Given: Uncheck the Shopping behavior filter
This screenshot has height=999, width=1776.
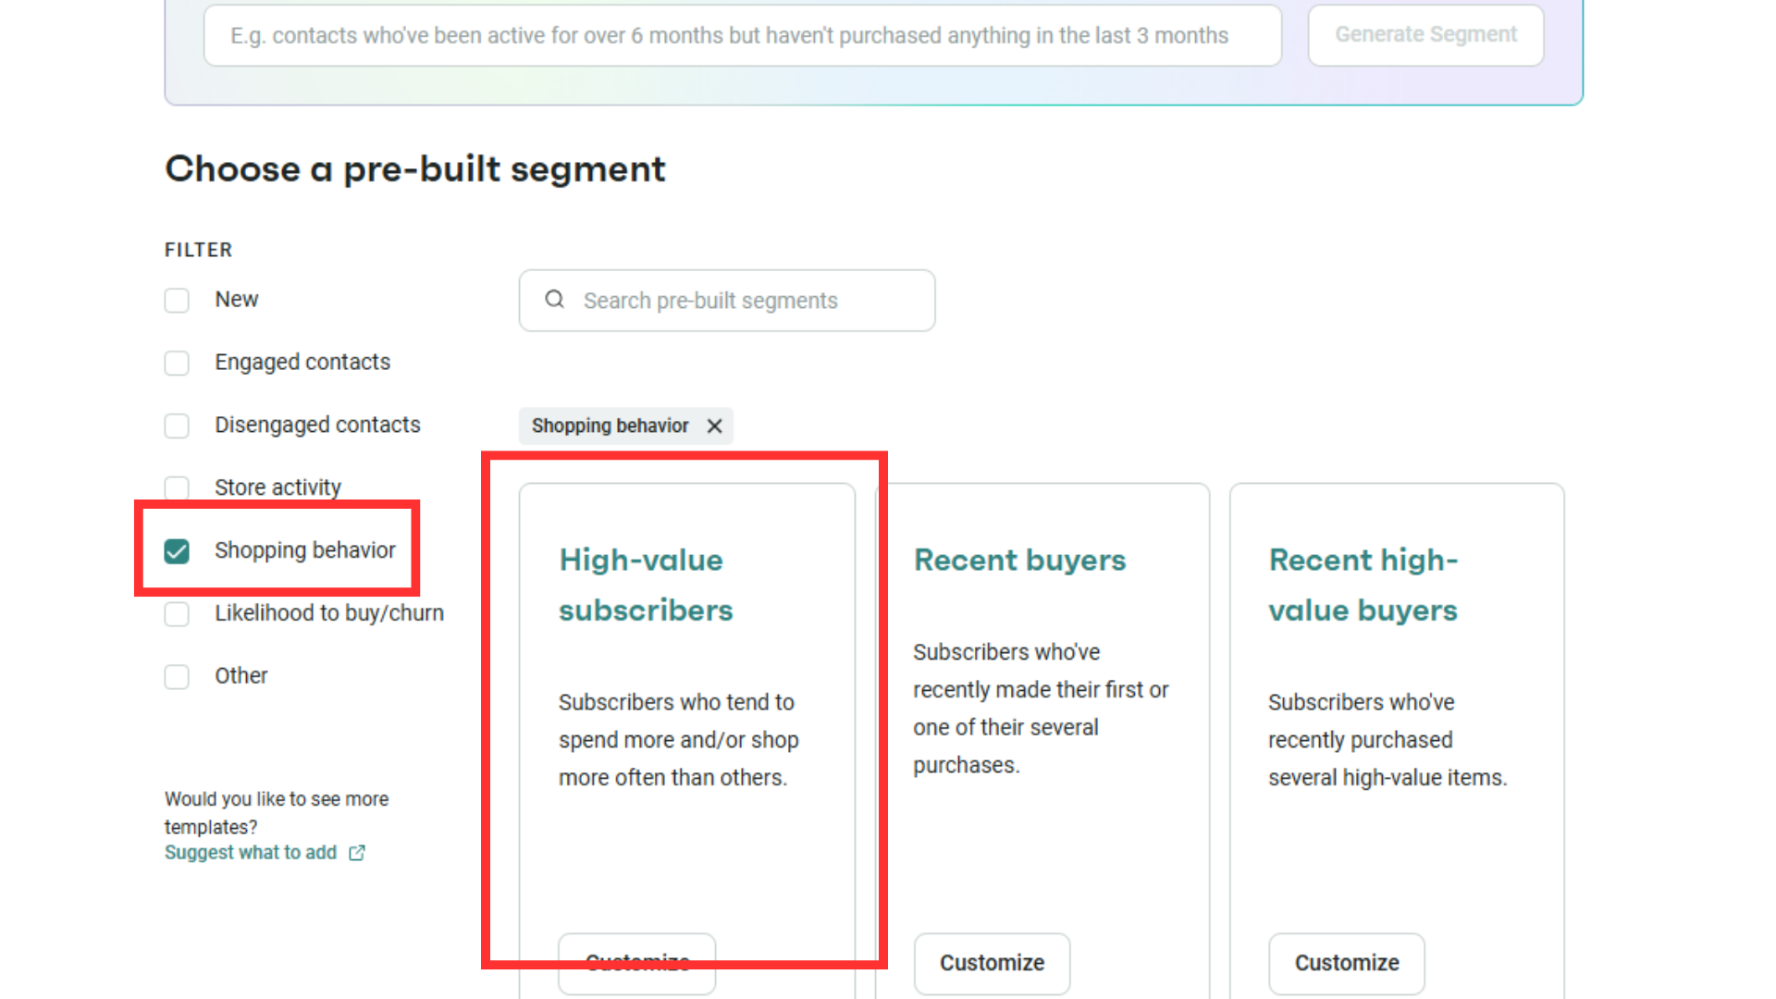Looking at the screenshot, I should (177, 551).
